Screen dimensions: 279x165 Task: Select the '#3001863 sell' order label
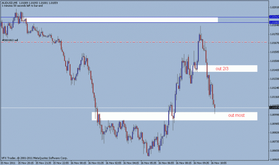10,40
